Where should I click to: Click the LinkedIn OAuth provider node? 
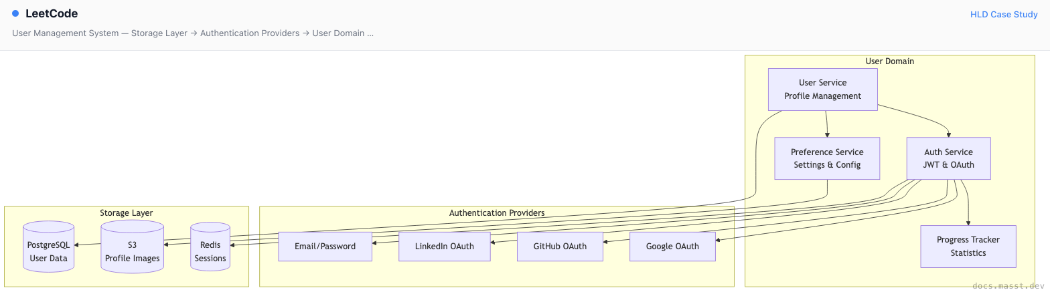coord(445,247)
